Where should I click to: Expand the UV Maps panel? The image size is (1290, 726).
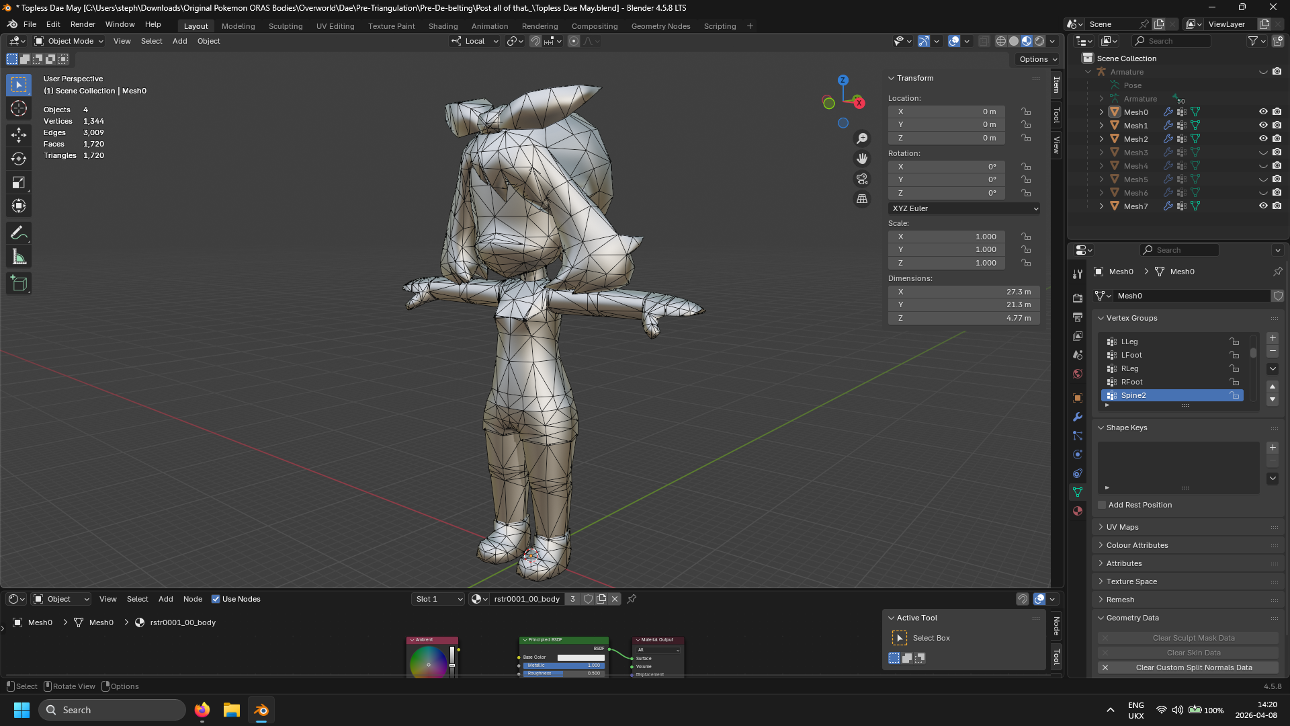click(1122, 527)
